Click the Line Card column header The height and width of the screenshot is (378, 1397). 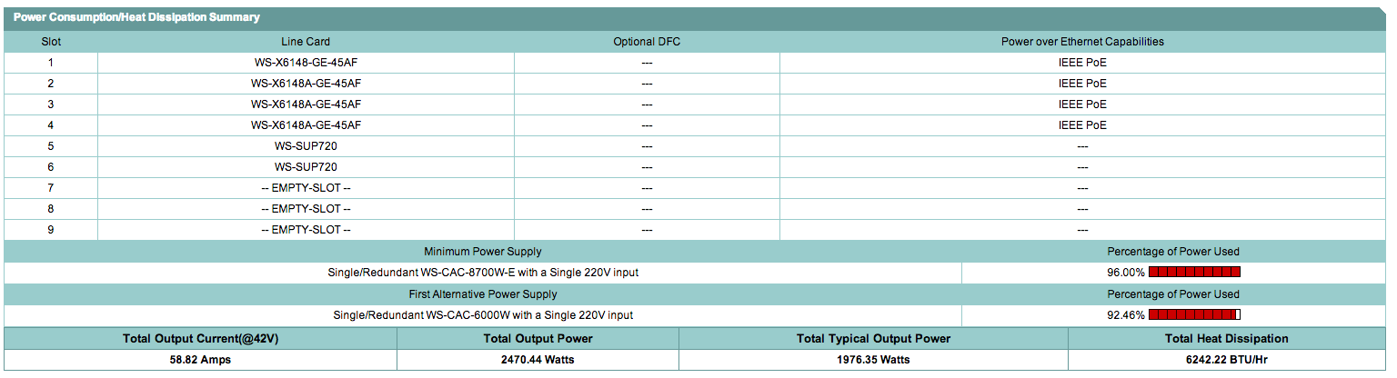click(x=306, y=42)
